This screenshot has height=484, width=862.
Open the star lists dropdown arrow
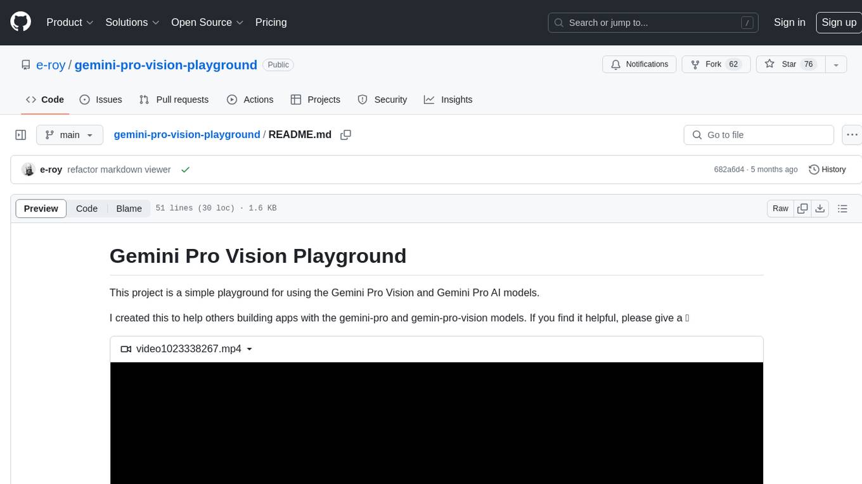click(x=836, y=65)
